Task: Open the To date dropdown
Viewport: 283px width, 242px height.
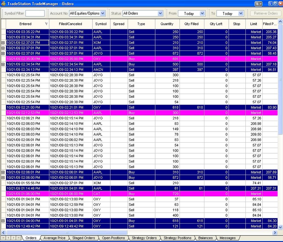Action: point(241,13)
